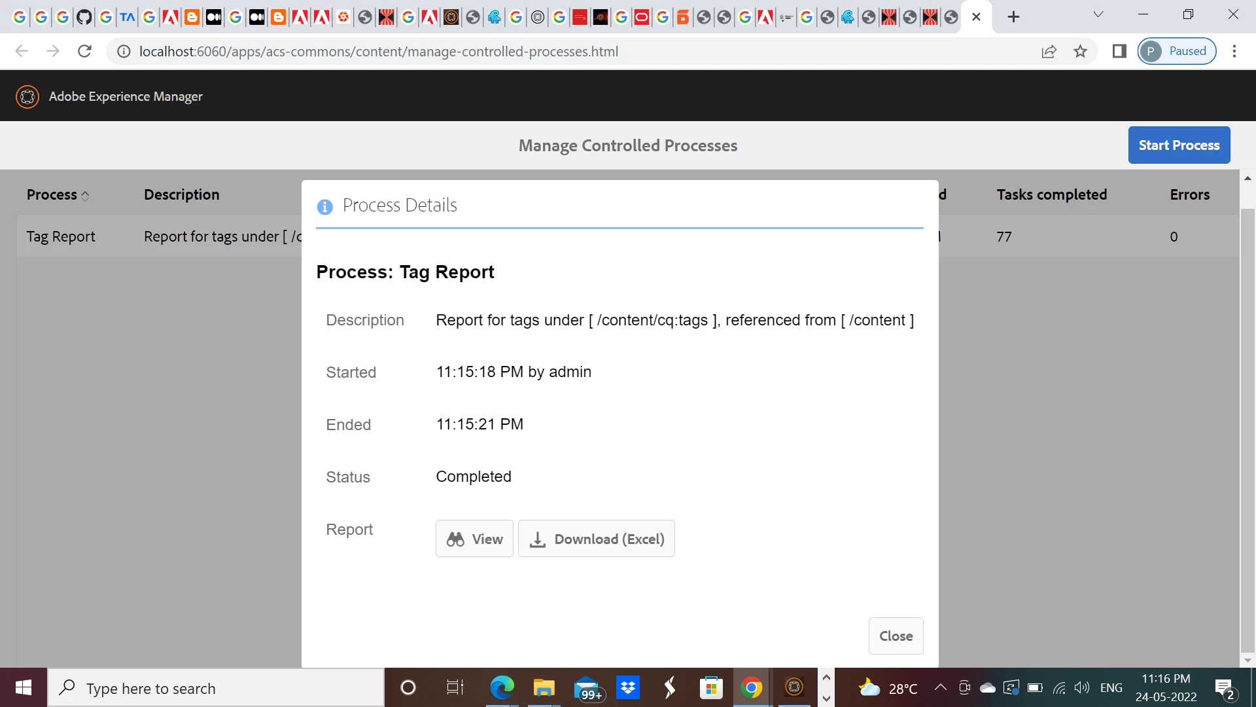Open Dropbox from the taskbar

pyautogui.click(x=628, y=688)
